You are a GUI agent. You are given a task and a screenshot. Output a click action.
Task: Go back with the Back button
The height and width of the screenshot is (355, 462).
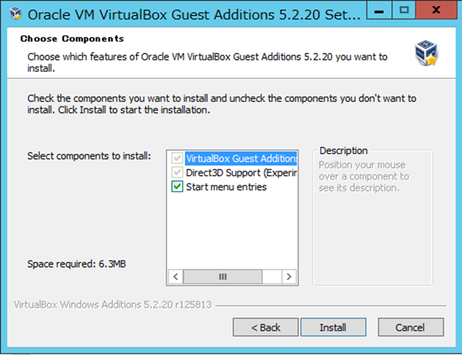click(265, 327)
